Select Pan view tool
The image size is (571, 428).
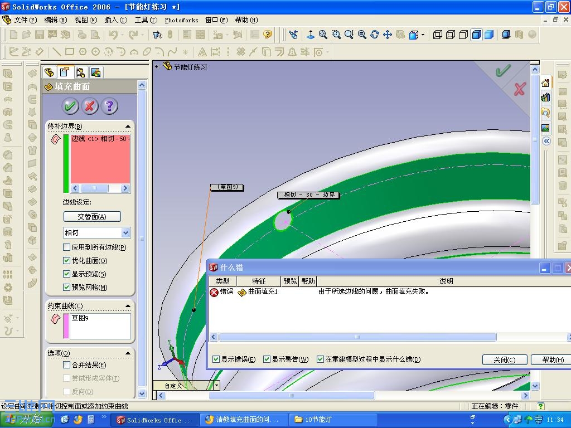(x=388, y=35)
